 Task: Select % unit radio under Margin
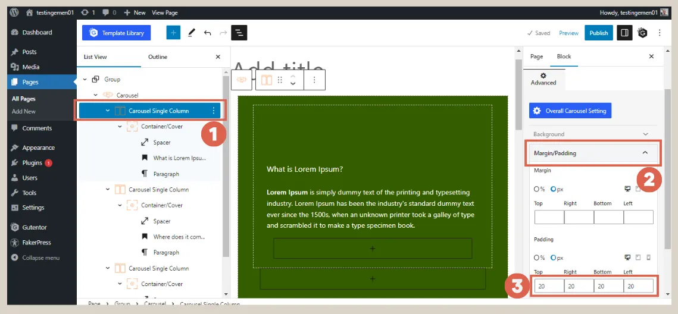click(x=536, y=189)
